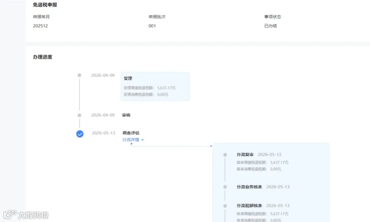Click the 复审增值税退税额 5,637.17元 line
Image resolution: width=370 pixels, height=222 pixels.
(x=262, y=162)
